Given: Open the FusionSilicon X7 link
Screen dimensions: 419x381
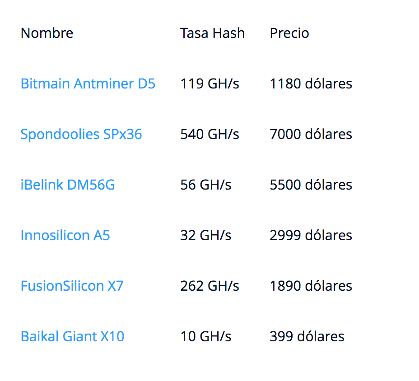Looking at the screenshot, I should [72, 286].
